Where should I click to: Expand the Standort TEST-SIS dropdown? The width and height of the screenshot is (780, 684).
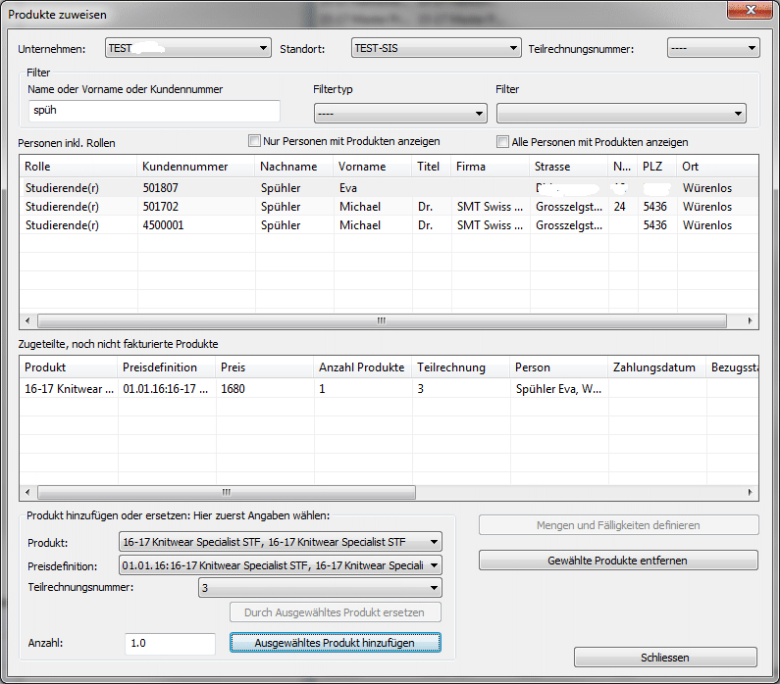click(436, 48)
